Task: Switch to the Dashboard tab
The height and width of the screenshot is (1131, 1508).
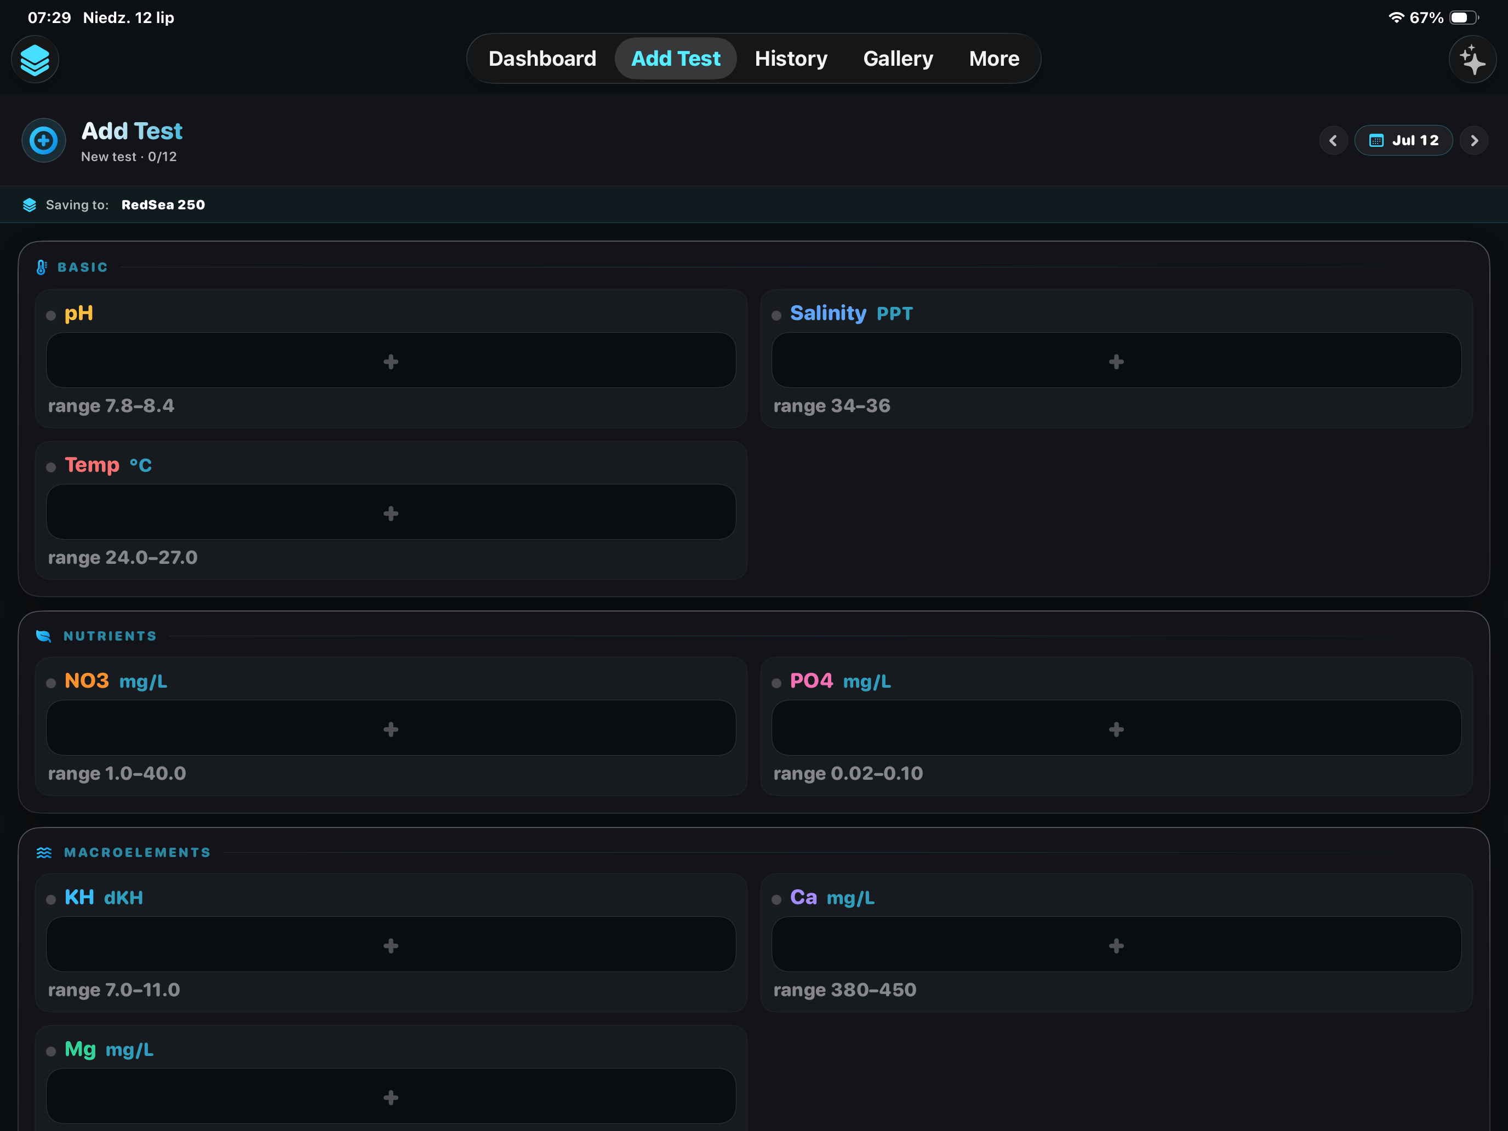Action: click(542, 59)
